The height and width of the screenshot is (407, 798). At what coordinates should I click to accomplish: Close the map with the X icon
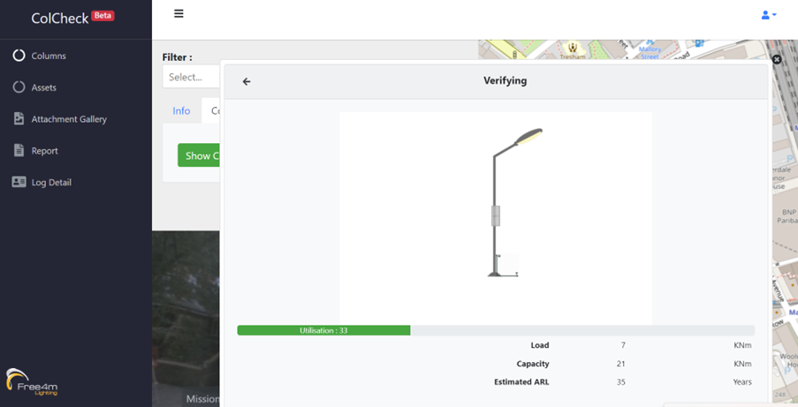click(x=777, y=59)
